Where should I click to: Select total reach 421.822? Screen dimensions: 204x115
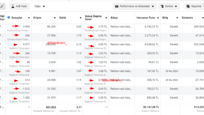click(x=51, y=107)
